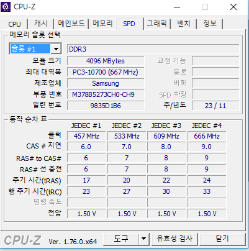Click the 부품 번호 label
This screenshot has height=251, width=249.
click(47, 94)
